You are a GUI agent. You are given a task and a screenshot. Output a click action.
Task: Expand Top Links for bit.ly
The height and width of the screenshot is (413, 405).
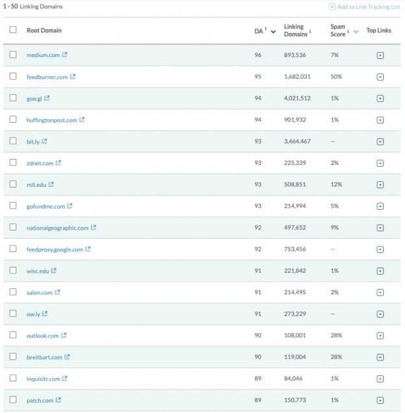coord(380,142)
